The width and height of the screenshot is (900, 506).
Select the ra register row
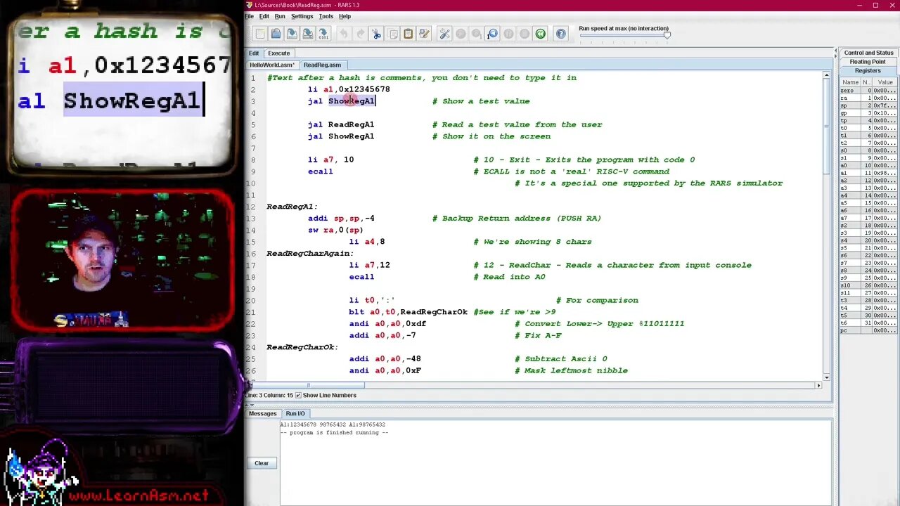click(869, 98)
